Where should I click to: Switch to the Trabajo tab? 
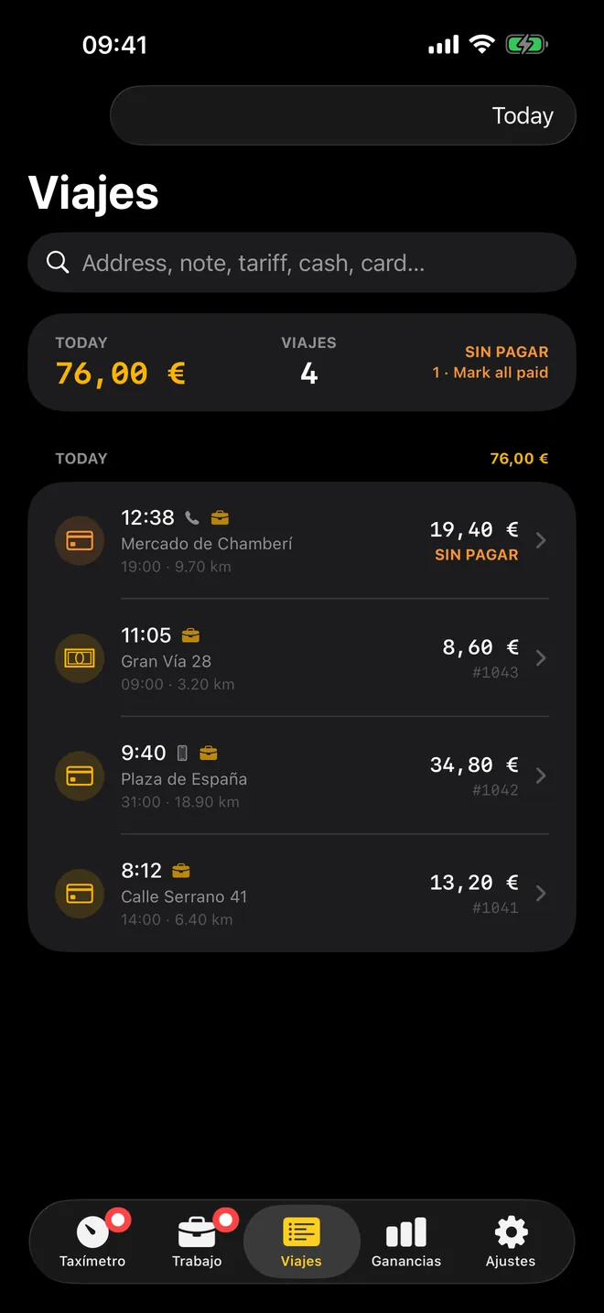click(197, 1242)
